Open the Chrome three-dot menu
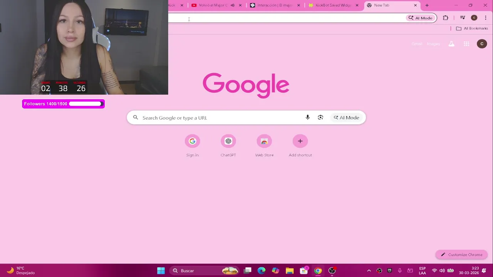The height and width of the screenshot is (277, 493). click(486, 18)
